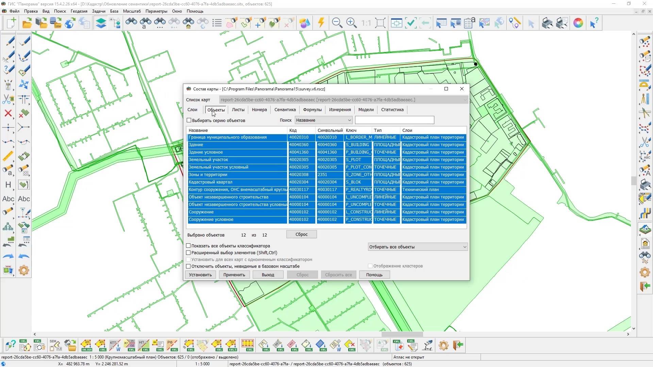Image resolution: width=653 pixels, height=367 pixels.
Task: Click the lightning bolt toolbar icon
Action: 321,23
